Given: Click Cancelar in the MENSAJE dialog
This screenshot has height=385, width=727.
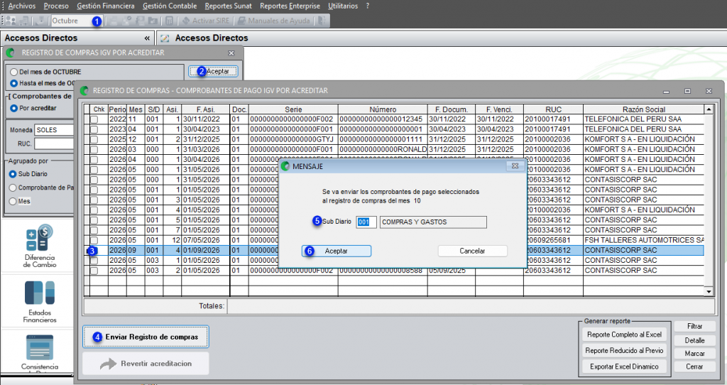Looking at the screenshot, I should click(x=472, y=251).
